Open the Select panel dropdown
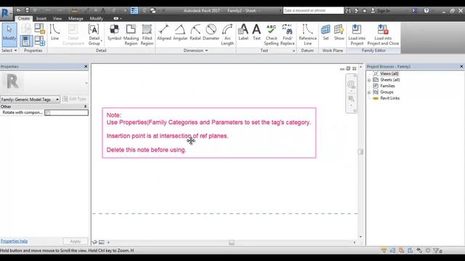This screenshot has height=261, width=465. [9, 51]
